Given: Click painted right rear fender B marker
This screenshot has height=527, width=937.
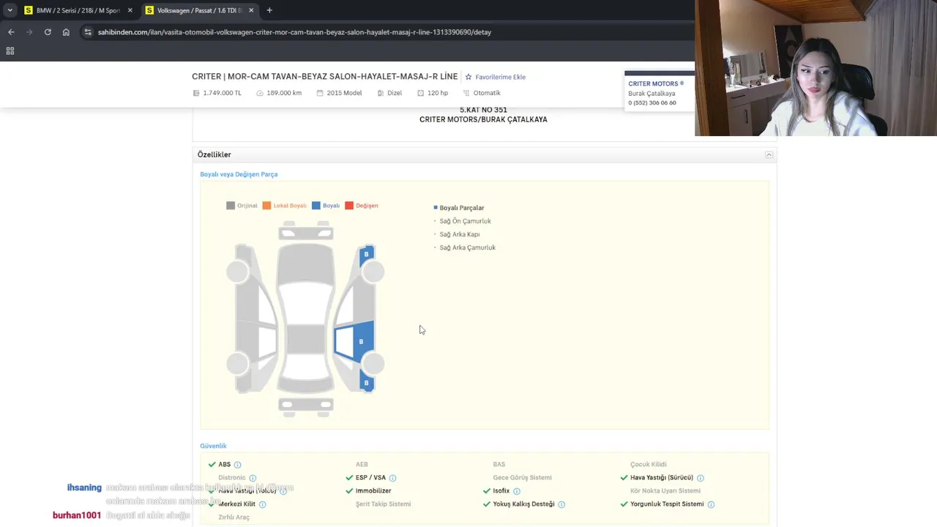Looking at the screenshot, I should point(366,383).
